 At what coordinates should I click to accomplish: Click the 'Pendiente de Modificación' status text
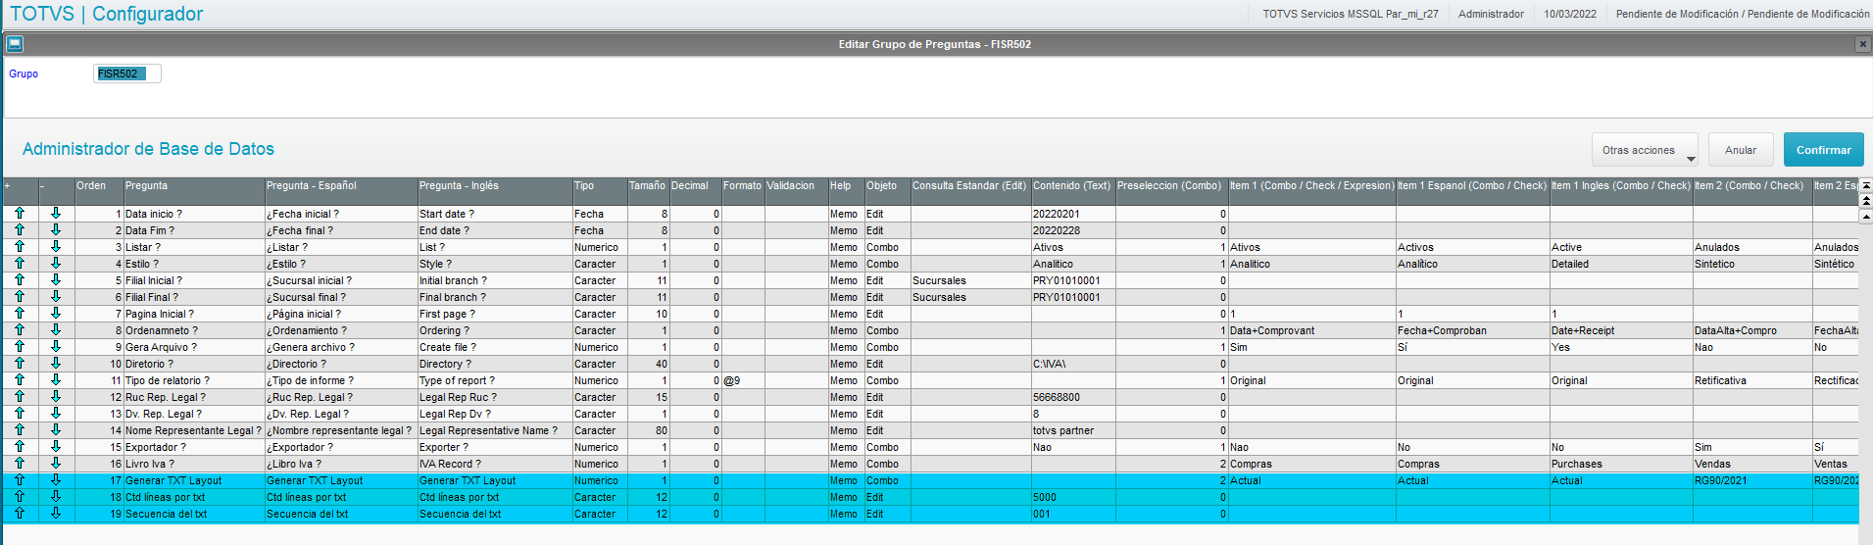(x=1743, y=14)
